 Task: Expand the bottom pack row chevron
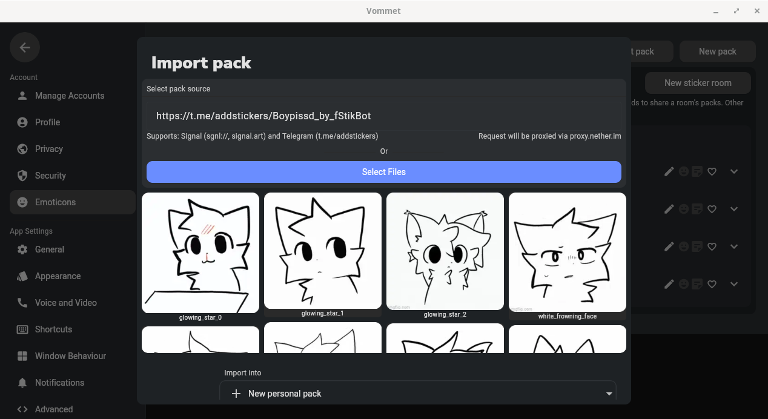point(734,284)
